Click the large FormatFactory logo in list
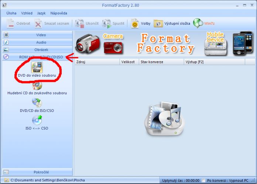The width and height of the screenshot is (257, 184). tap(165, 118)
